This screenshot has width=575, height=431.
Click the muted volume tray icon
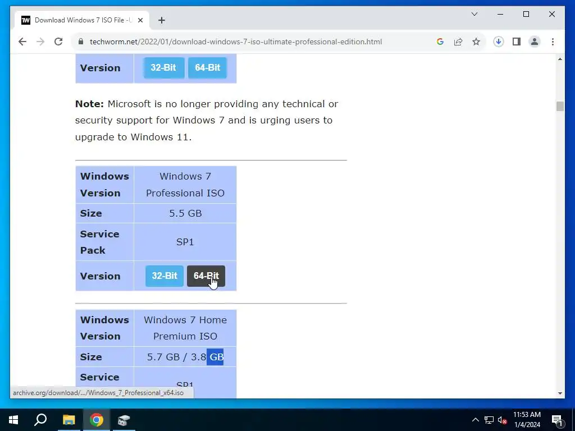click(x=503, y=420)
